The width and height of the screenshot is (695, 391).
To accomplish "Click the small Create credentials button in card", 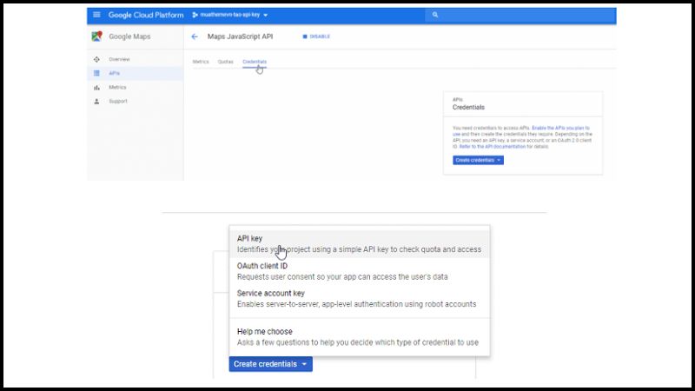I will click(x=478, y=160).
